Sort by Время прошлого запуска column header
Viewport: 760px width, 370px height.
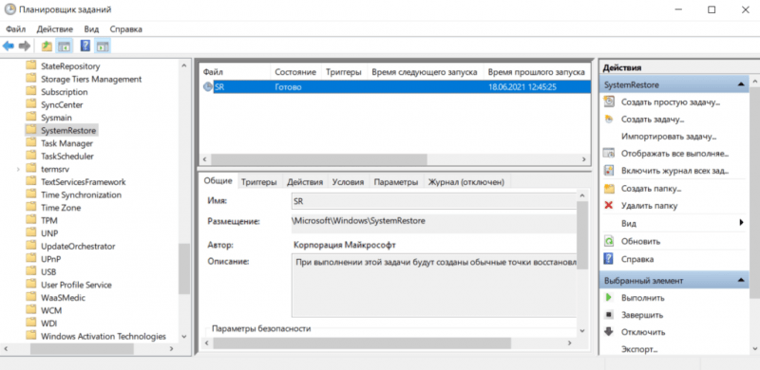[x=537, y=72]
